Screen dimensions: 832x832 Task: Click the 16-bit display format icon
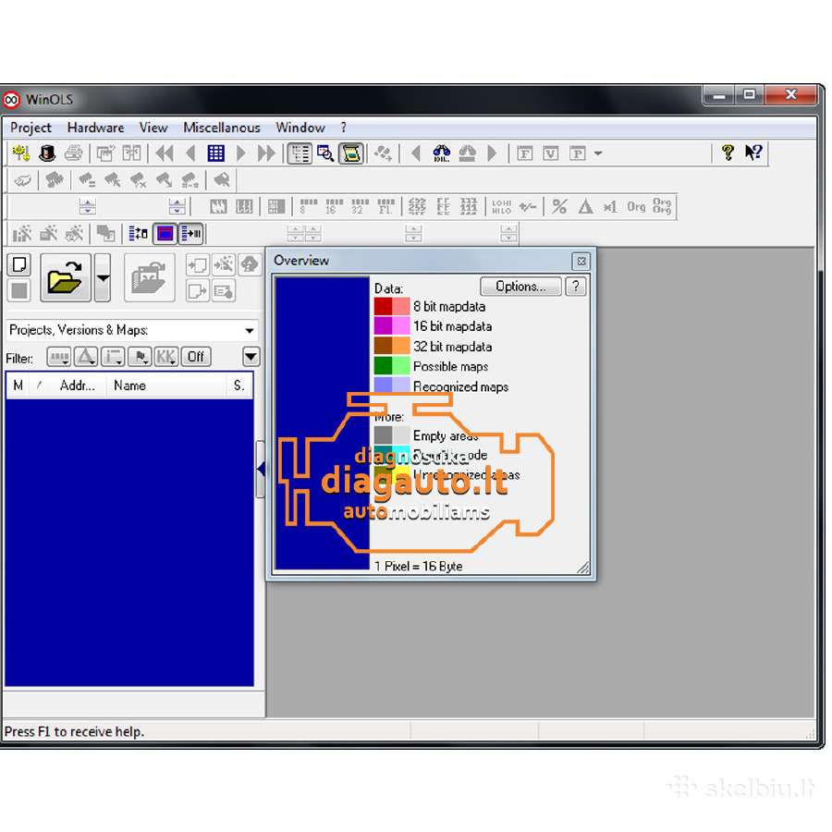[334, 206]
